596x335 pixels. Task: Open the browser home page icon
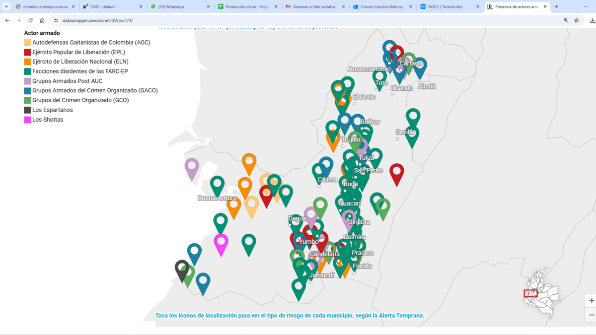pos(43,21)
